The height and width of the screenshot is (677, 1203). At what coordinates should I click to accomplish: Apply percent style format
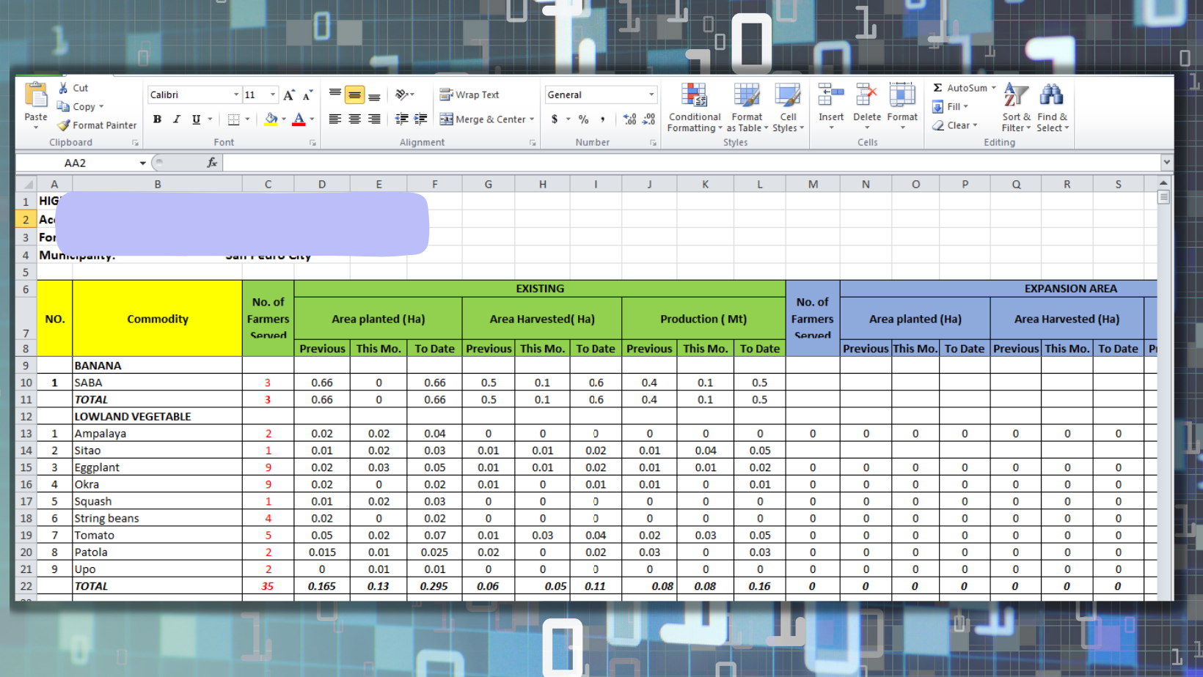click(x=583, y=119)
